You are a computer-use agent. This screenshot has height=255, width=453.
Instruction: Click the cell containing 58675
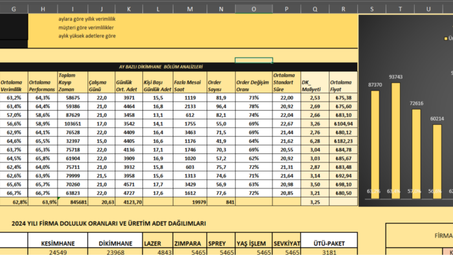point(72,98)
